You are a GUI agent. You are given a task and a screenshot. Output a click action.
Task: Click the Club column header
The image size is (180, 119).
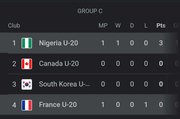(14, 26)
